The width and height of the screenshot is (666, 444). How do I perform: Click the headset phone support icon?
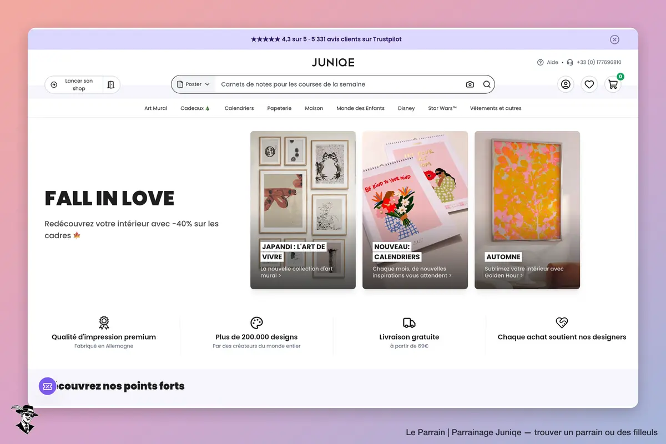570,62
